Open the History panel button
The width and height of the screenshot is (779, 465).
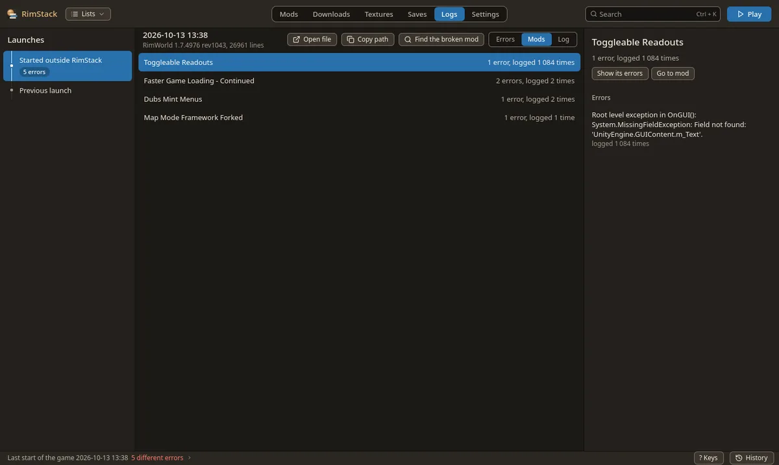point(751,458)
